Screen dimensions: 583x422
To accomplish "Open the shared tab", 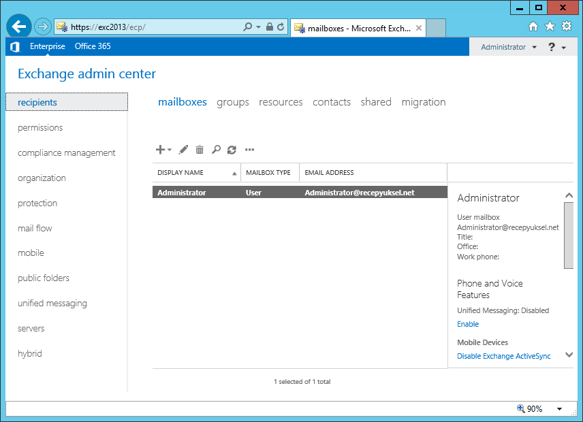I will pos(376,102).
